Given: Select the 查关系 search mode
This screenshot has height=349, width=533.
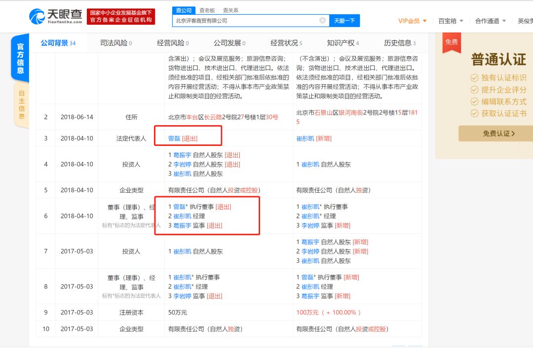Looking at the screenshot, I should 230,10.
